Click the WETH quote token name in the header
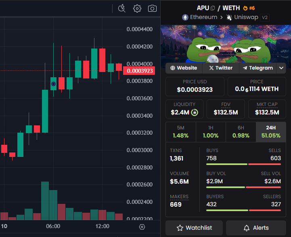Screen dimensions: 291x237 click(231, 8)
